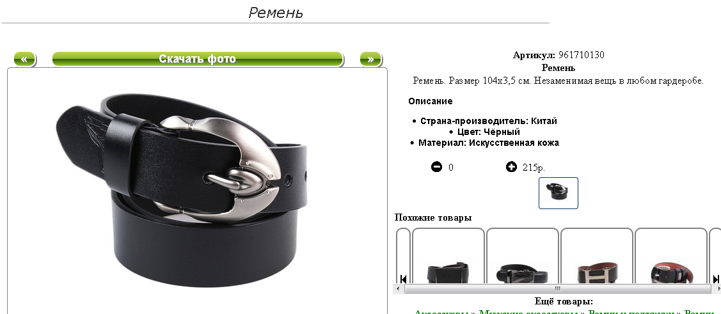This screenshot has width=721, height=314.
Task: Click the large belt product photo
Action: pos(182,189)
